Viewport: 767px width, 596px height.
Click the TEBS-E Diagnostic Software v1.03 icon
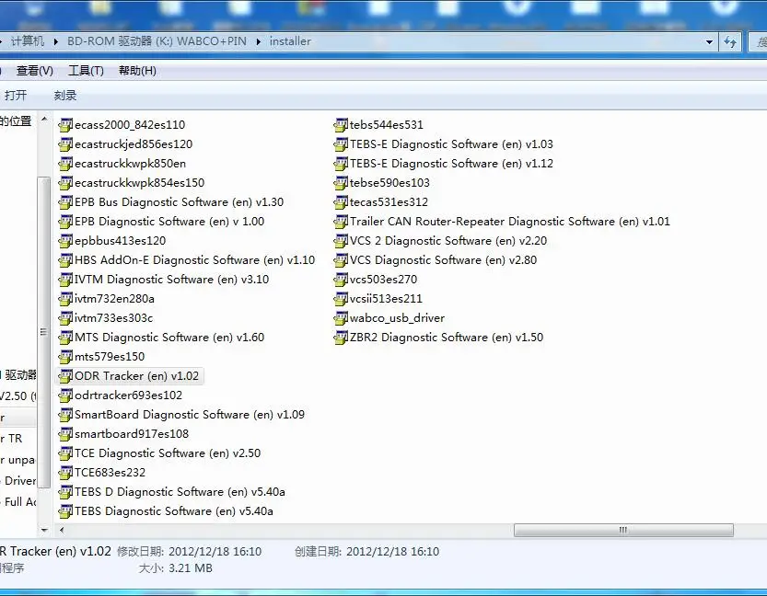341,144
